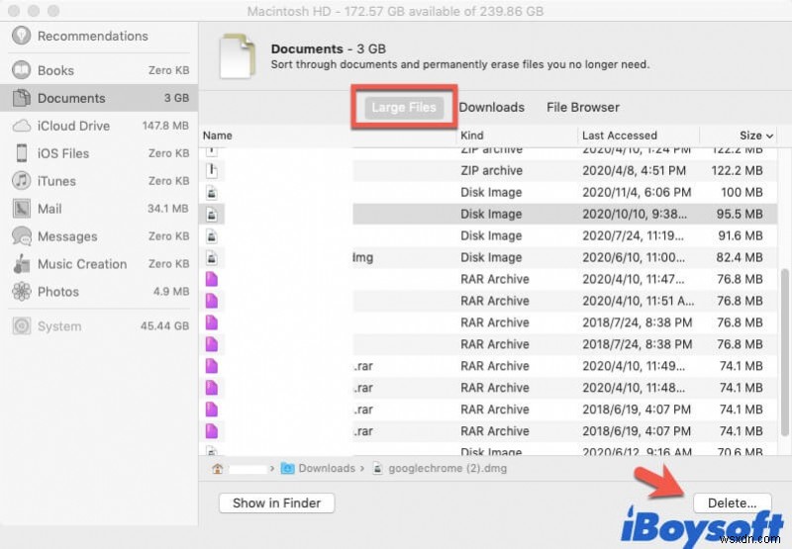Select the Mail stamp icon
The image size is (792, 549).
point(21,209)
